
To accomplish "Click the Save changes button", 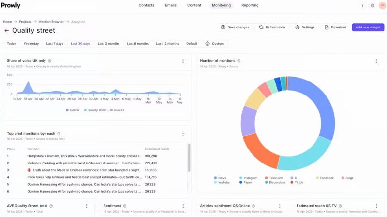I will click(x=235, y=27).
